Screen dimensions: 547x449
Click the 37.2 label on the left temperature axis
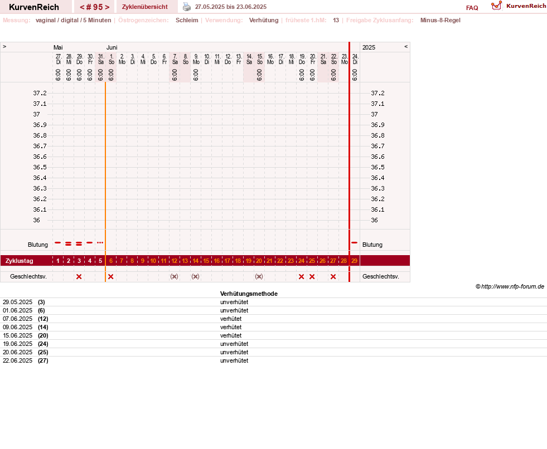pyautogui.click(x=40, y=93)
